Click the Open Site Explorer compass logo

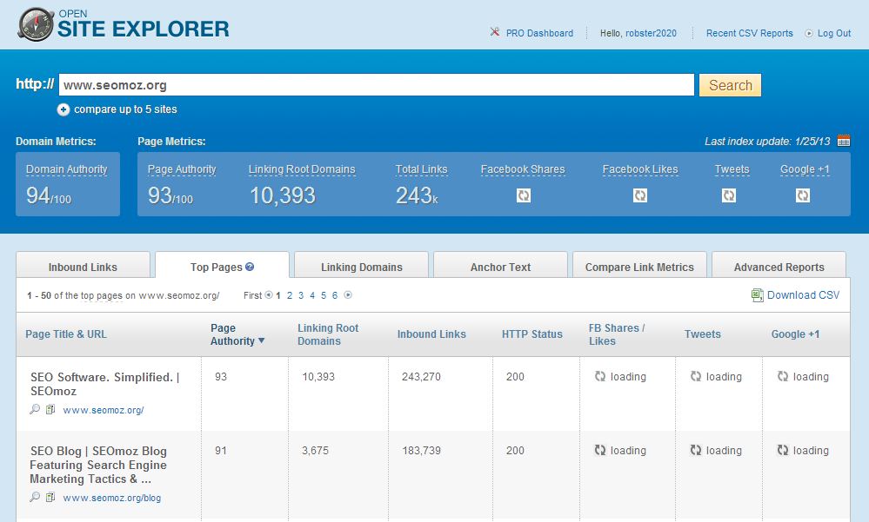pyautogui.click(x=35, y=26)
